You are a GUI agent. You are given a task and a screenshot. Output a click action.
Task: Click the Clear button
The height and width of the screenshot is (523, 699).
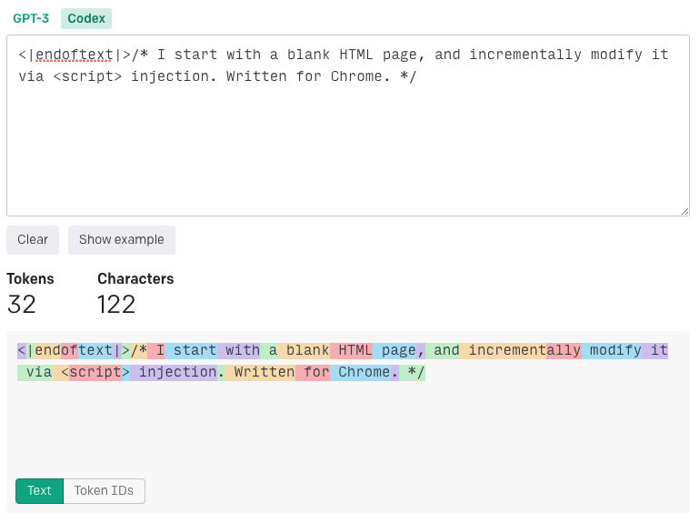33,240
